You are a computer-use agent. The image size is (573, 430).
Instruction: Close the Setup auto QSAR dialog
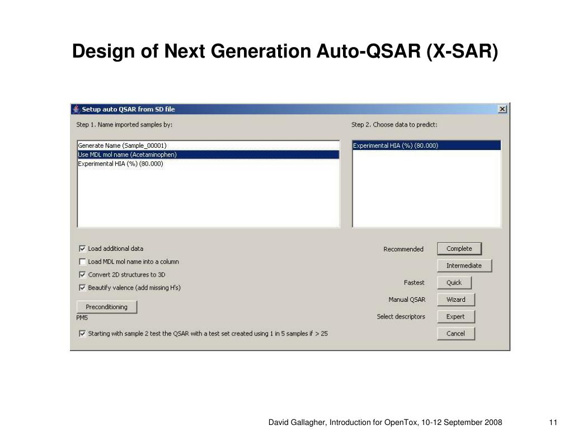pos(502,109)
